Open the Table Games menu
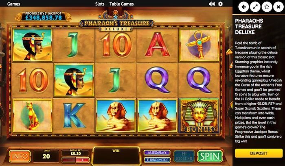The image size is (285, 166). pyautogui.click(x=122, y=4)
